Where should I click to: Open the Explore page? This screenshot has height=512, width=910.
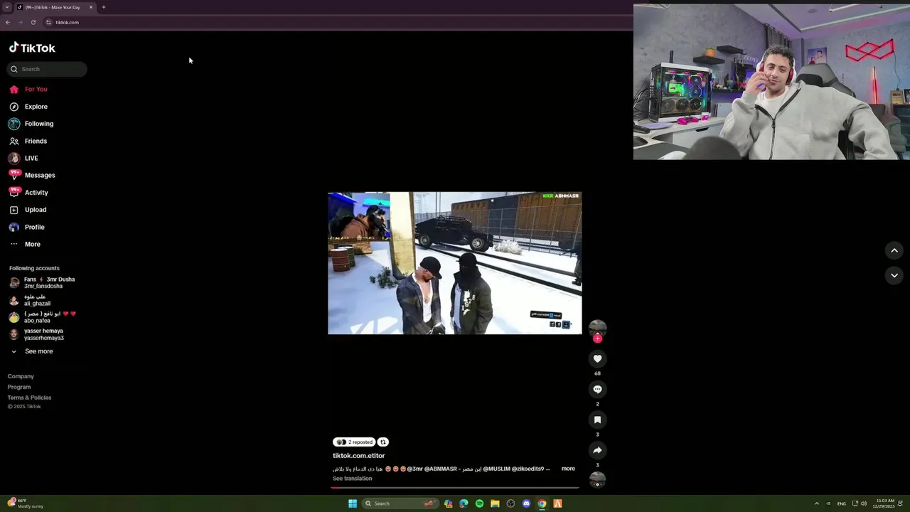[x=28, y=107]
